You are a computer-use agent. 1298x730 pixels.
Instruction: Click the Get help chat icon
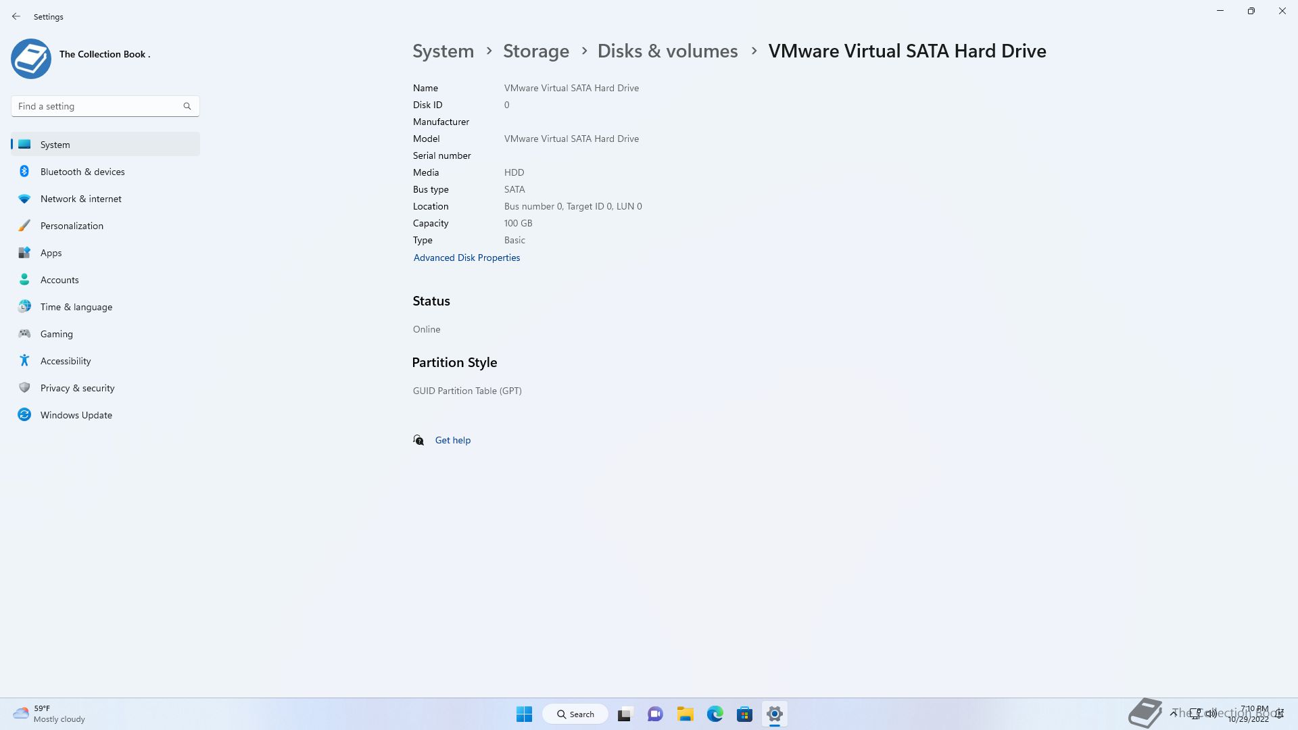[418, 440]
